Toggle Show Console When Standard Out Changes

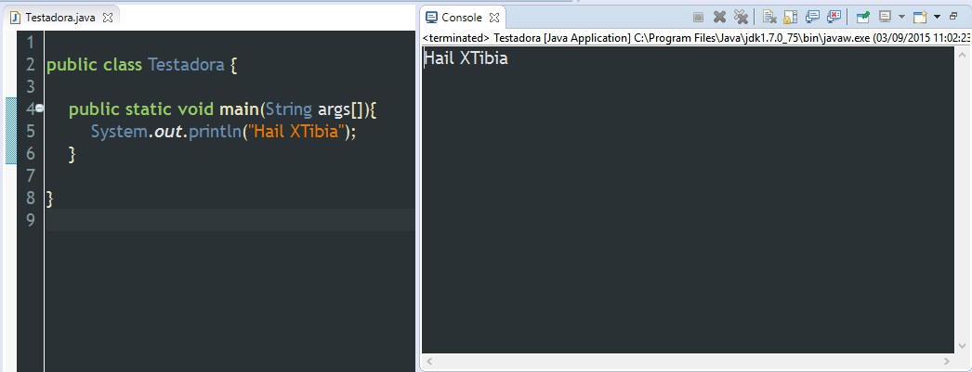click(813, 17)
